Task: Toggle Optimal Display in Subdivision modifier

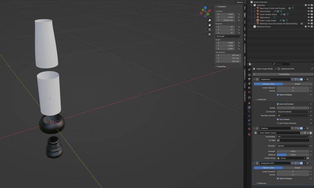Action: 278,95
